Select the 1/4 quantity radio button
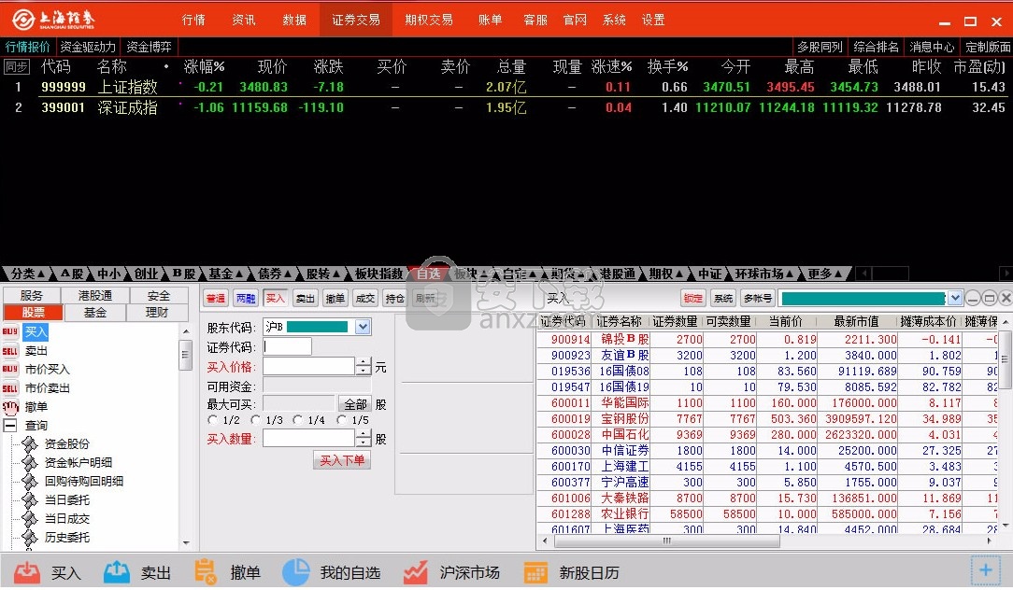 298,420
